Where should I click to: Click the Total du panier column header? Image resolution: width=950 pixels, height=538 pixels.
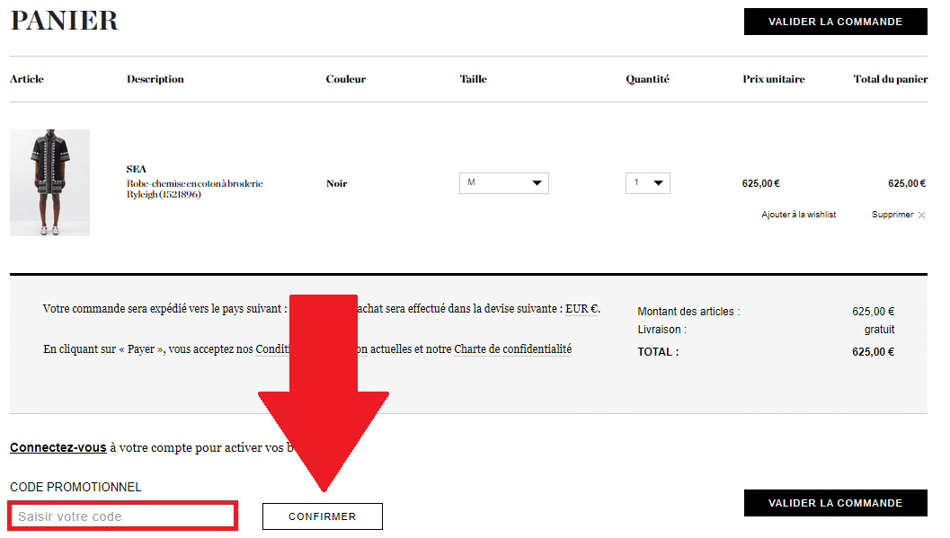click(x=891, y=79)
